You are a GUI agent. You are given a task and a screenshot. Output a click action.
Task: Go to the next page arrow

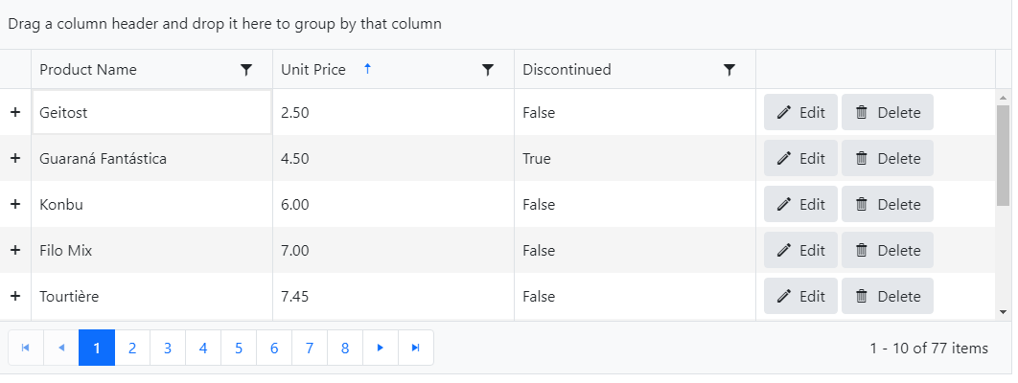tap(381, 348)
